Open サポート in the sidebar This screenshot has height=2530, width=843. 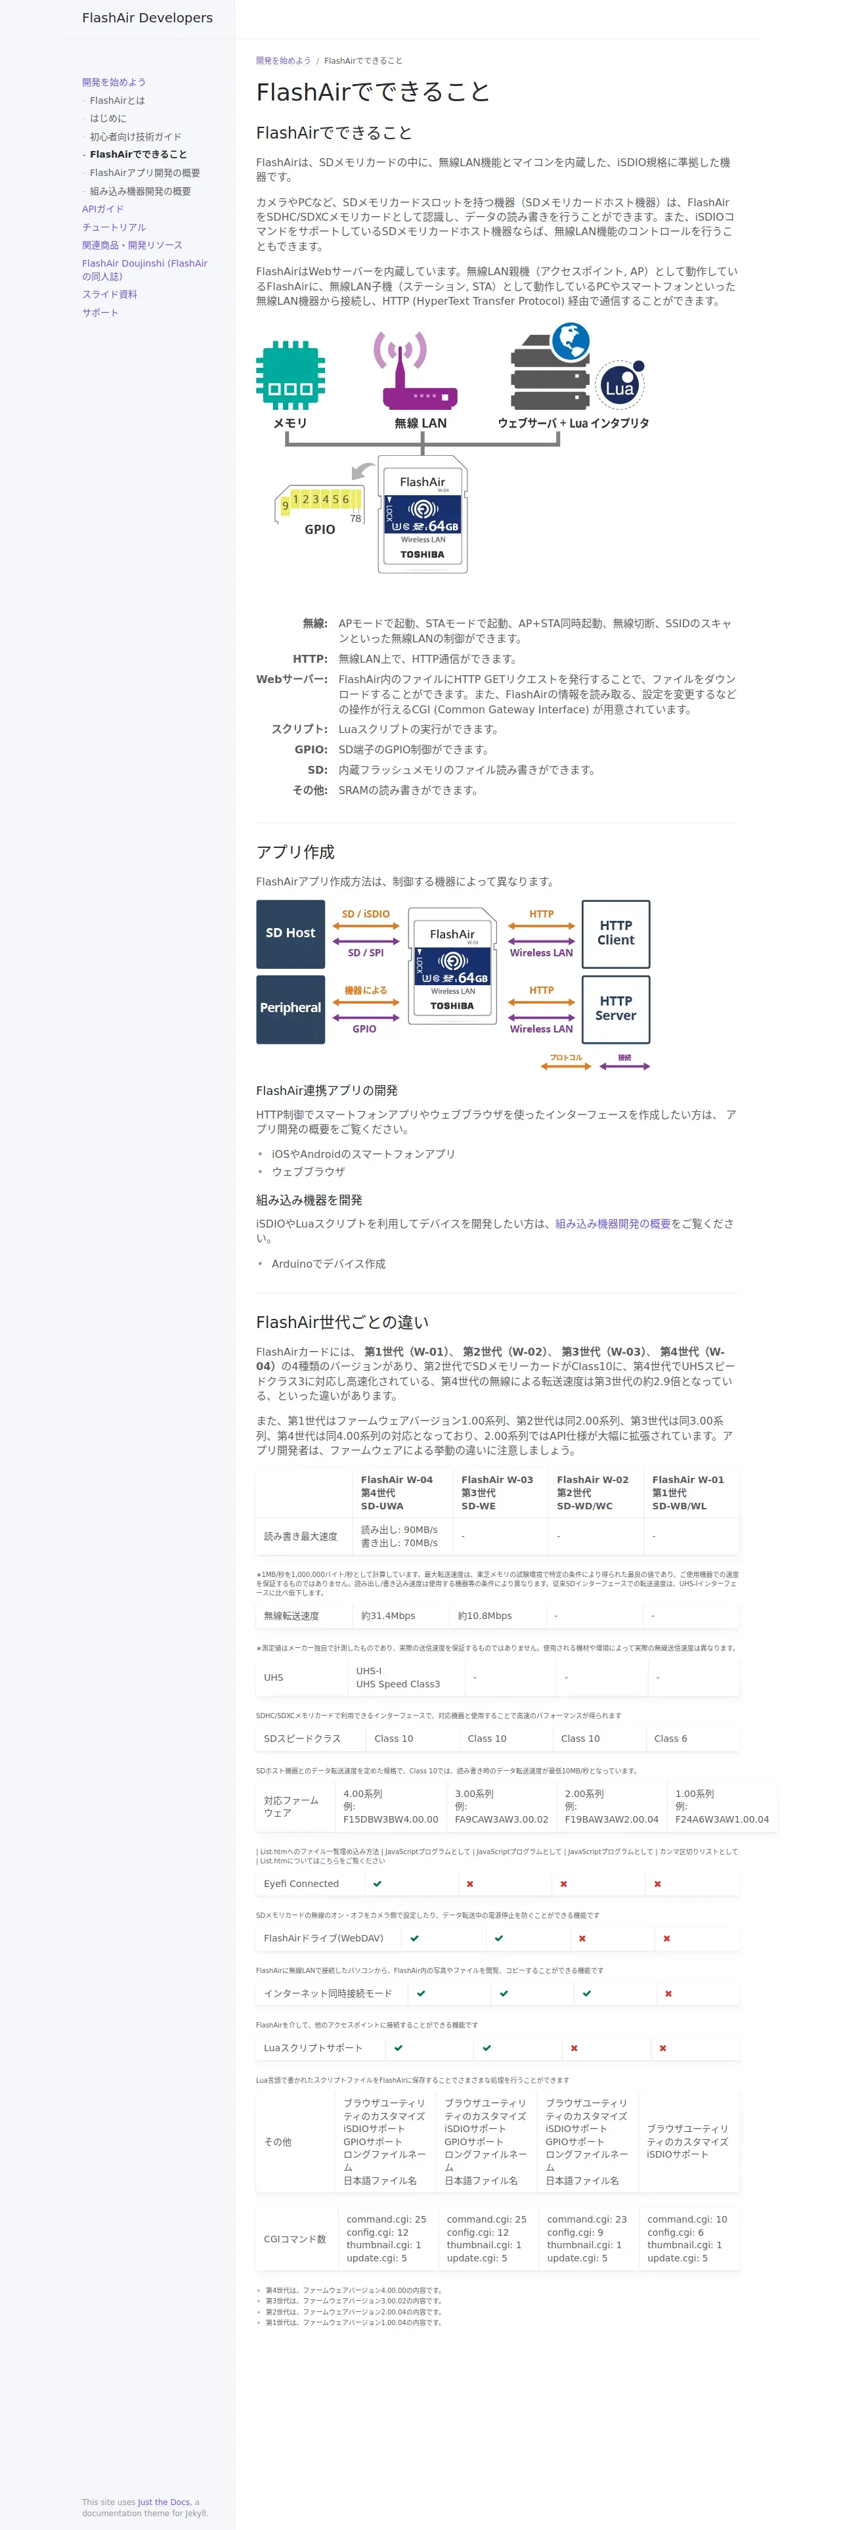coord(100,313)
